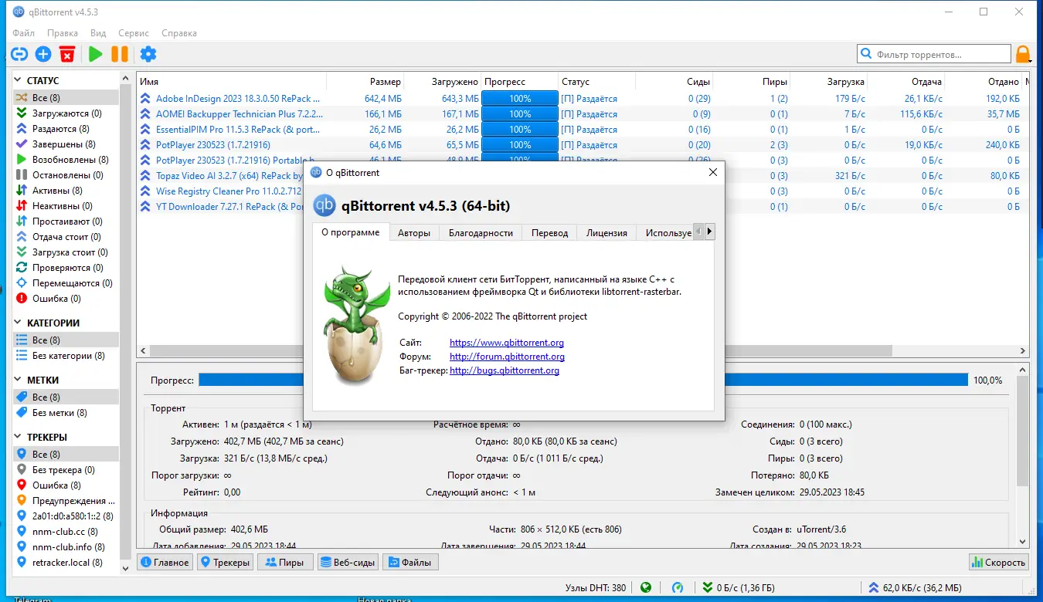Open the Справка menu

(x=179, y=33)
